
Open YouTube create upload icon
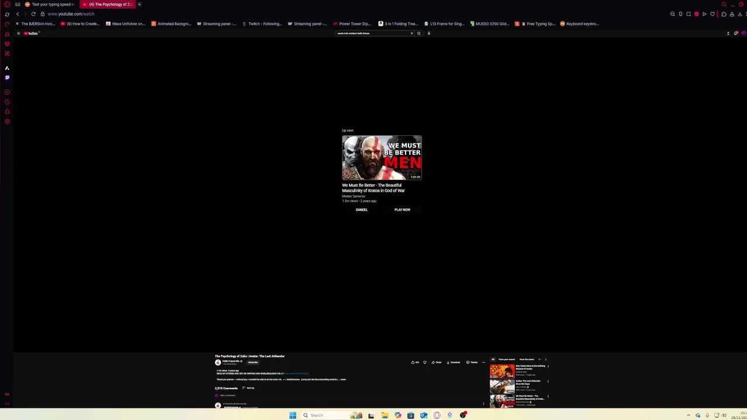(728, 33)
